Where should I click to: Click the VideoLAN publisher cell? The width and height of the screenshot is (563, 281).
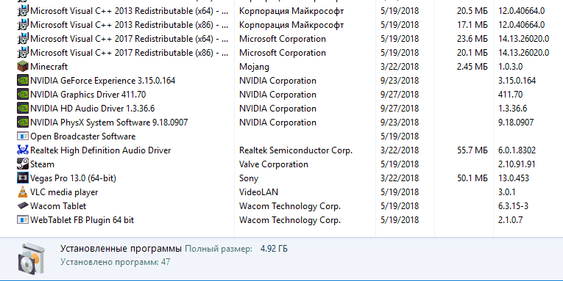coord(258,192)
